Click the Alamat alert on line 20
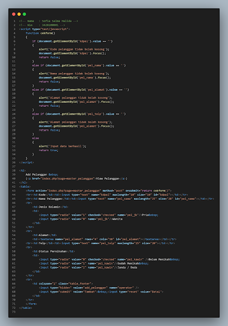228x326 pixels. point(75,98)
